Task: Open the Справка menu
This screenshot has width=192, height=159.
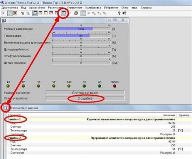Action: pos(146,8)
